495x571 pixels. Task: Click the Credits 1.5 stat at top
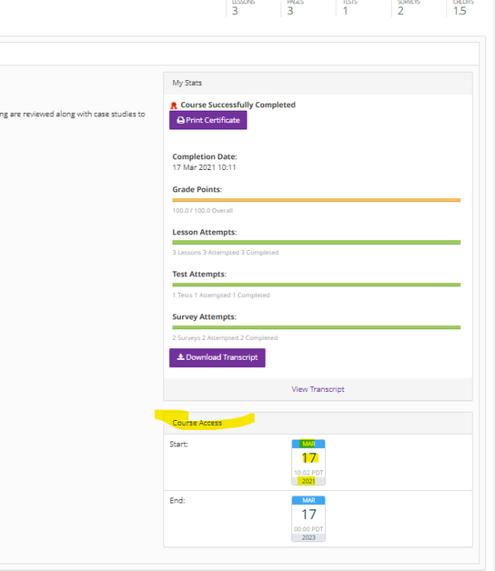click(461, 8)
